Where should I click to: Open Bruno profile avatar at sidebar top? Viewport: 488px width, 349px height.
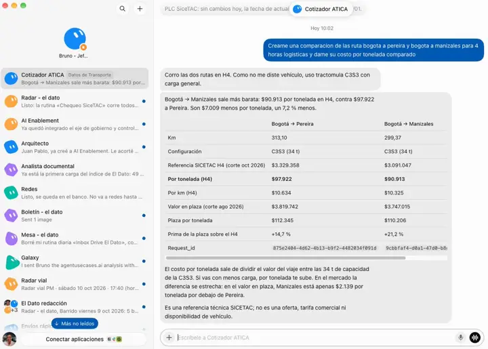point(75,39)
